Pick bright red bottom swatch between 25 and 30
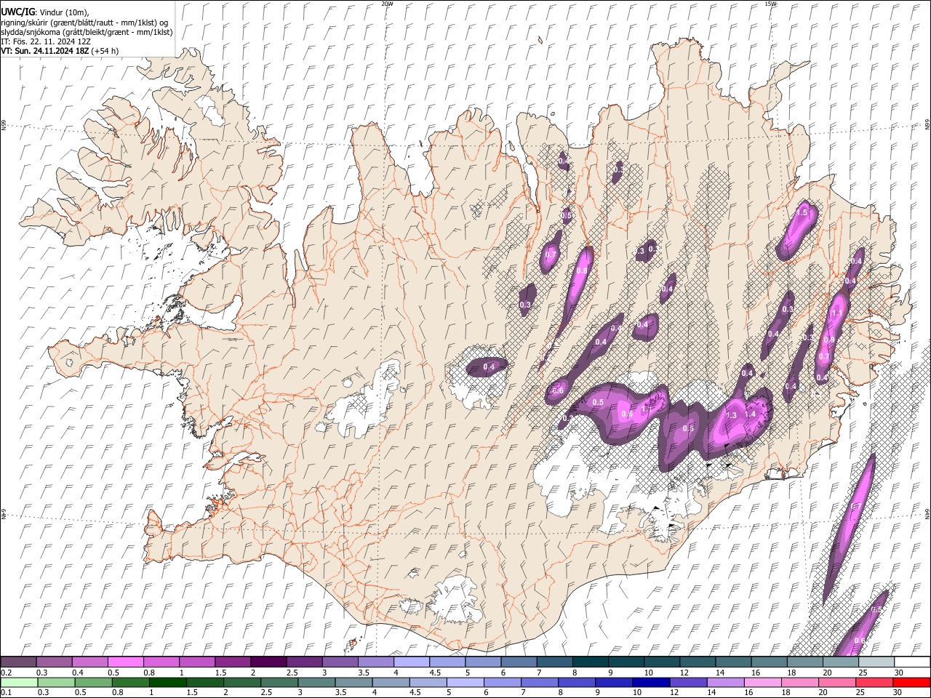The width and height of the screenshot is (931, 698). point(874,682)
